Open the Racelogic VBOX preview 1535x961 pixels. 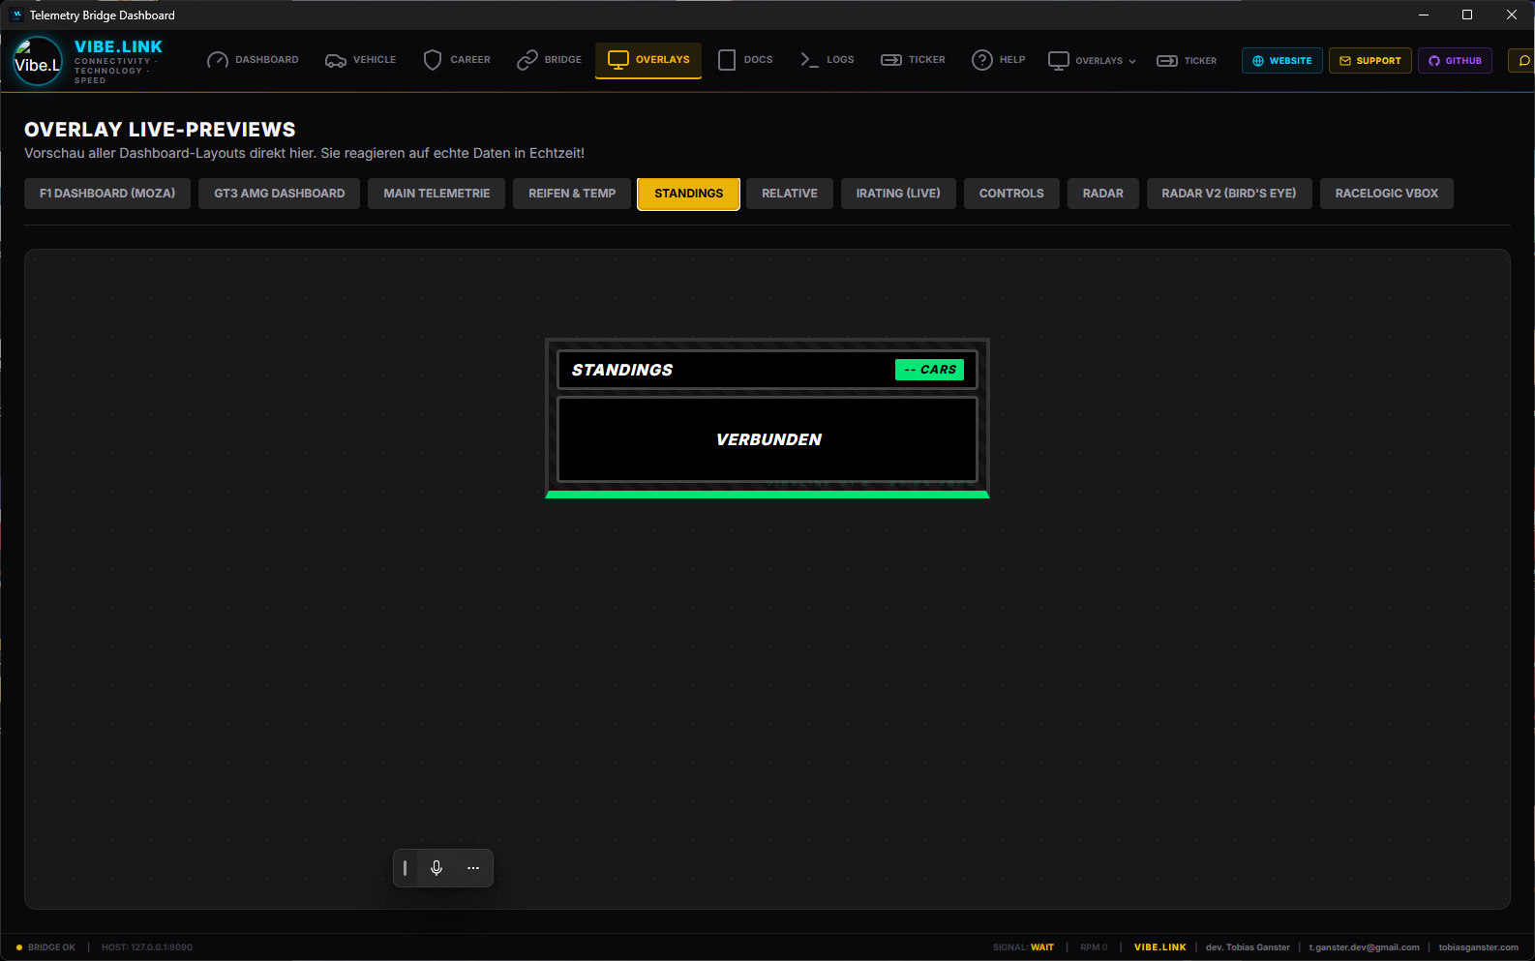1387,194
